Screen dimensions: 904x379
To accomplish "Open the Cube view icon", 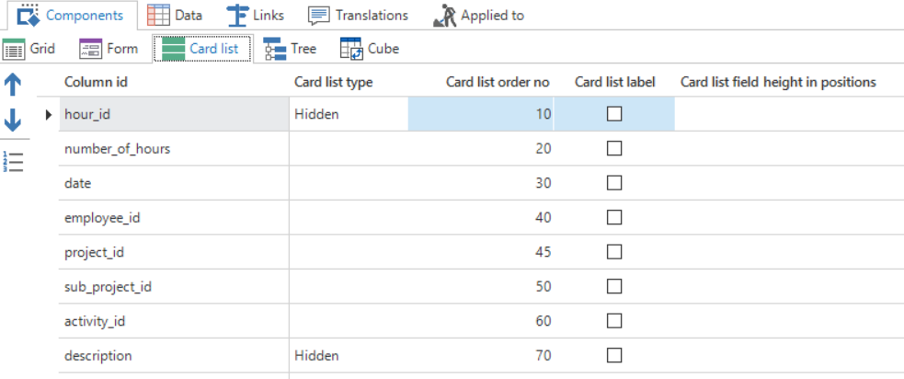I will [351, 49].
